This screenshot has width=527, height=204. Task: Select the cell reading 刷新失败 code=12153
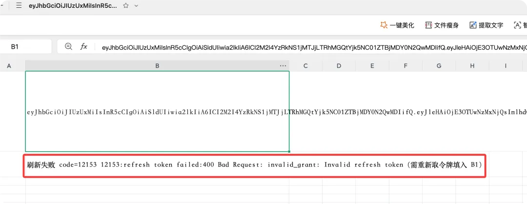[157, 165]
